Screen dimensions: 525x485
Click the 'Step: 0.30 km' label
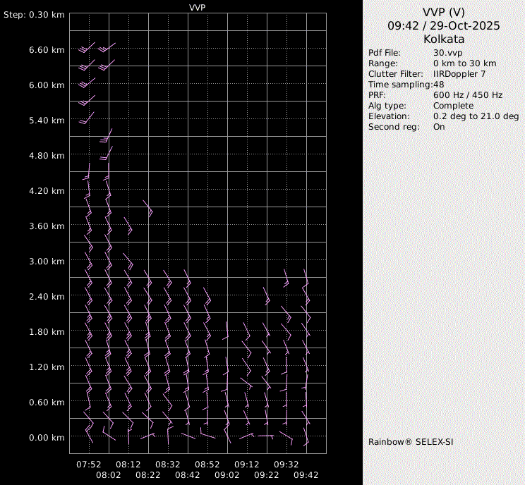[x=34, y=15]
